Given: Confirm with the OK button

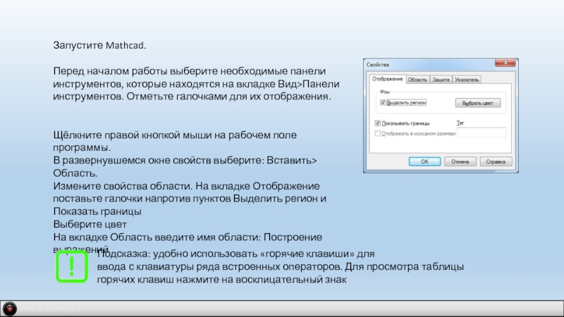Looking at the screenshot, I should click(x=424, y=162).
